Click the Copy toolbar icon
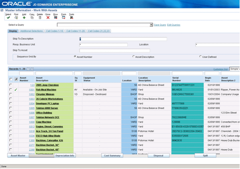The image size is (240, 169). (x=32, y=18)
